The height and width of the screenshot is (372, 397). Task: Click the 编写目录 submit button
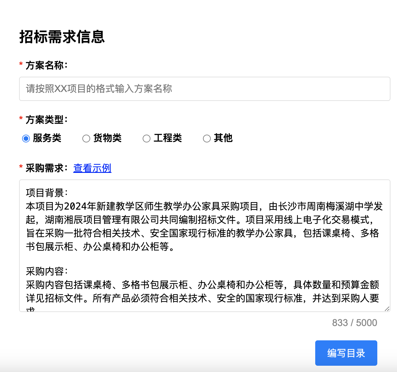click(x=346, y=353)
